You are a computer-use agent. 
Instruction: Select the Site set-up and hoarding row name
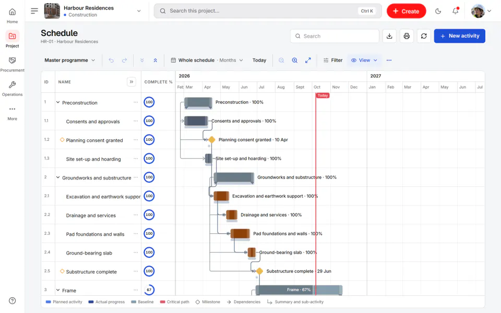point(93,159)
